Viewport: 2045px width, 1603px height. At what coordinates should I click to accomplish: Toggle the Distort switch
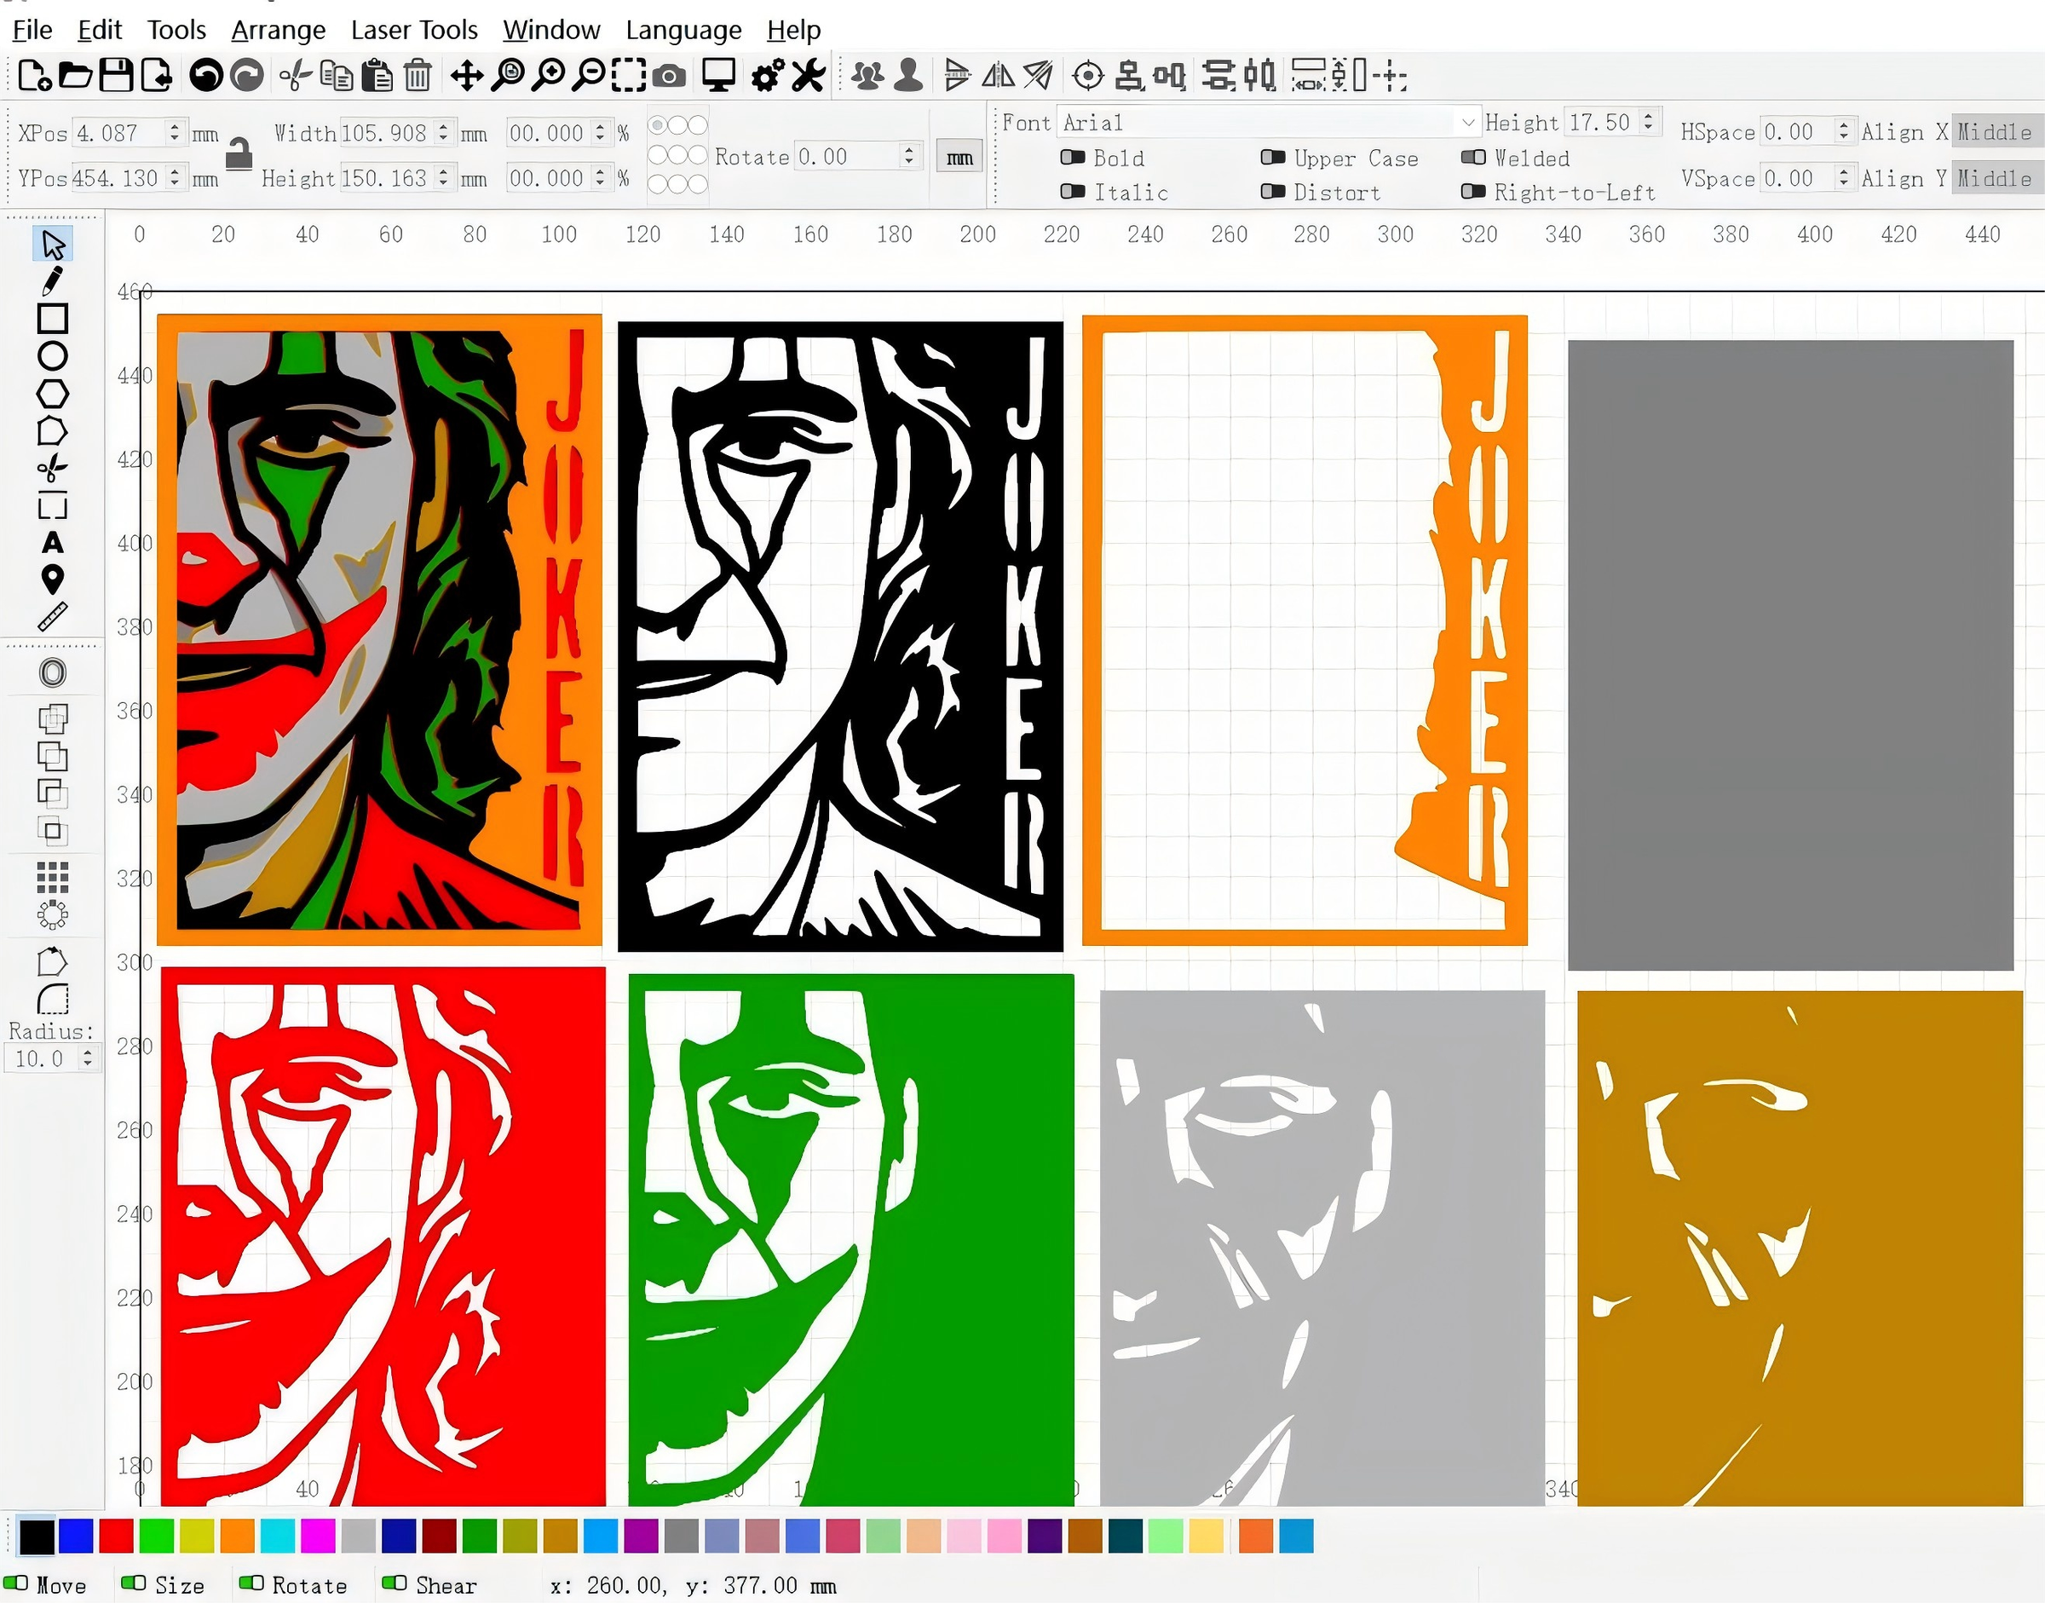pos(1273,192)
